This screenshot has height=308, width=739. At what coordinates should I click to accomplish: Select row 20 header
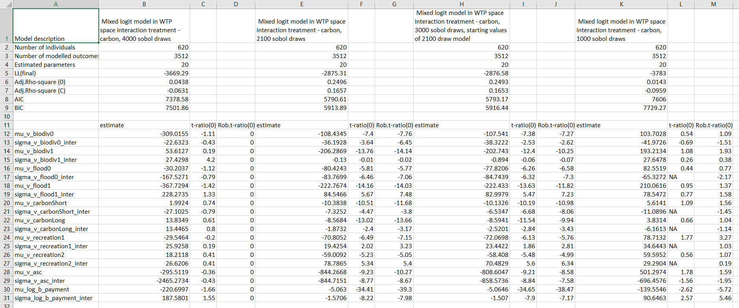(x=6, y=203)
